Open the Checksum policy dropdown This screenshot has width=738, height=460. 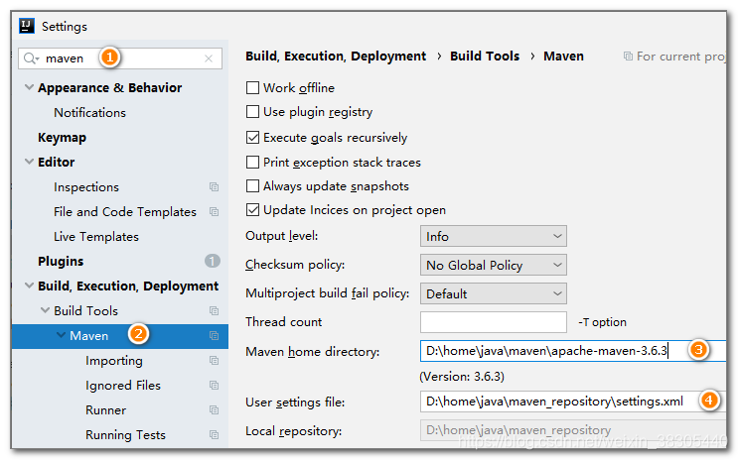tap(494, 265)
